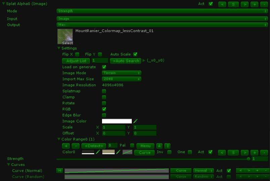Open the Input dropdown showing Image

tap(162, 19)
